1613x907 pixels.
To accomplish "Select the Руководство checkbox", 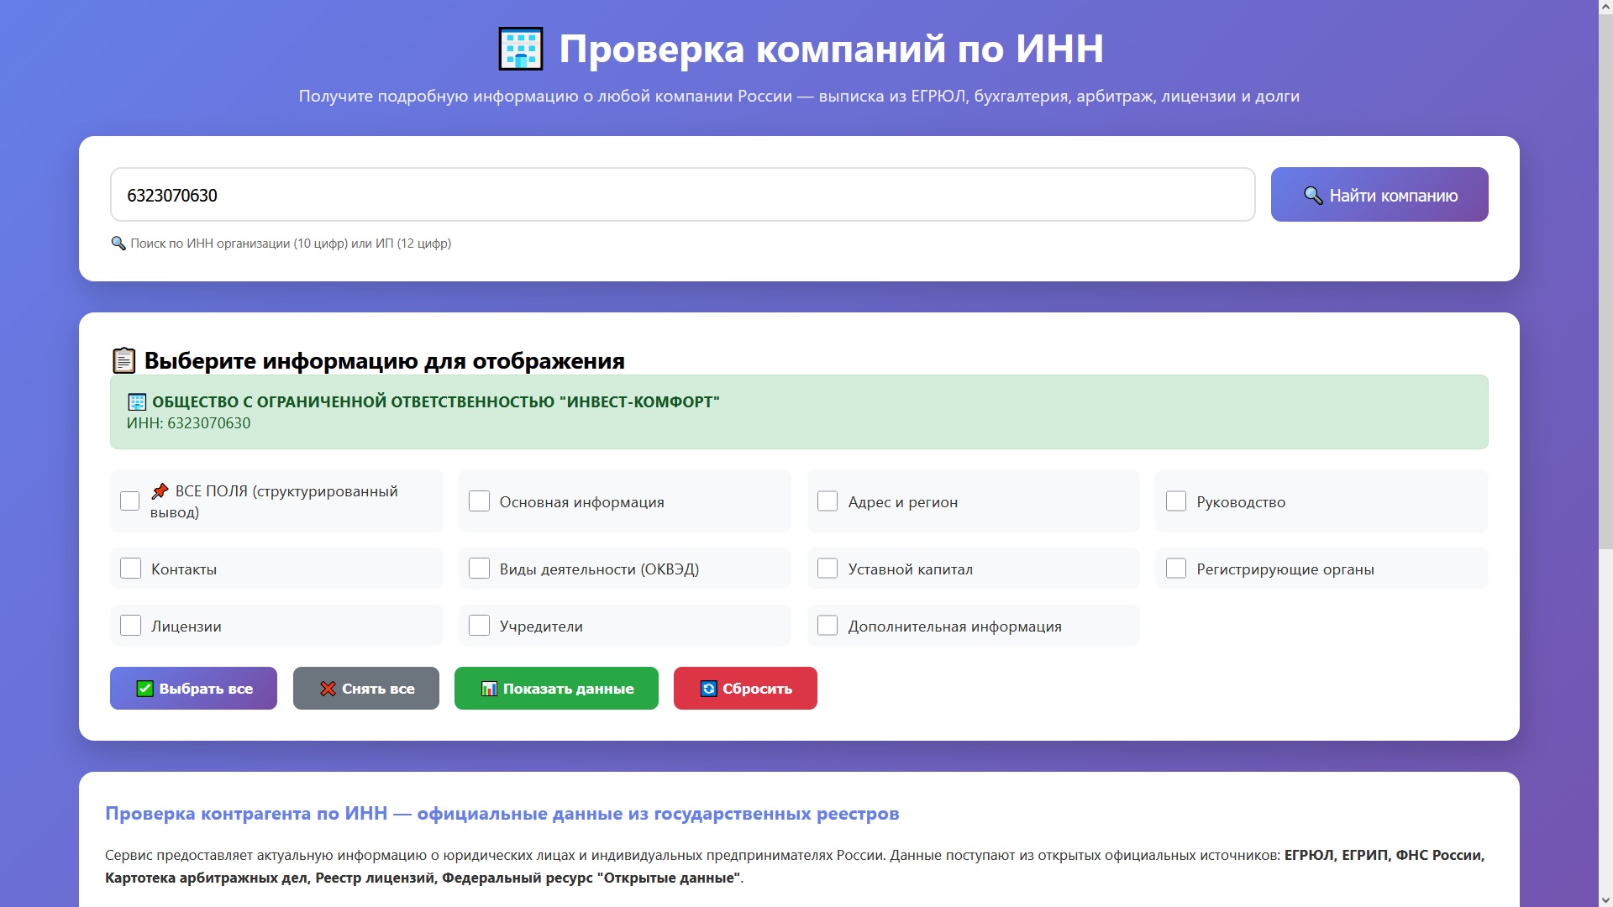I will pos(1176,501).
